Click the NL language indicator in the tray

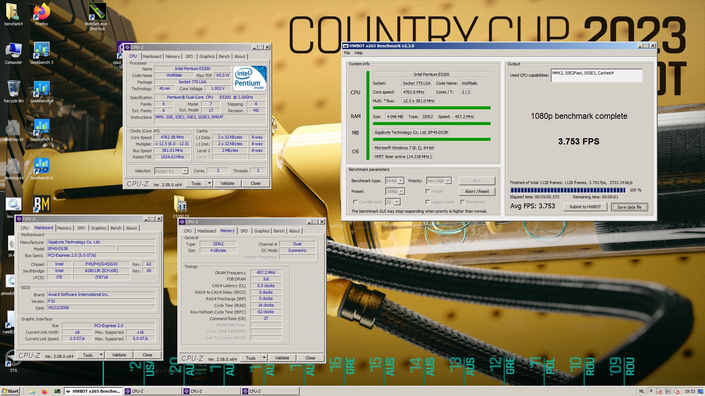point(642,391)
